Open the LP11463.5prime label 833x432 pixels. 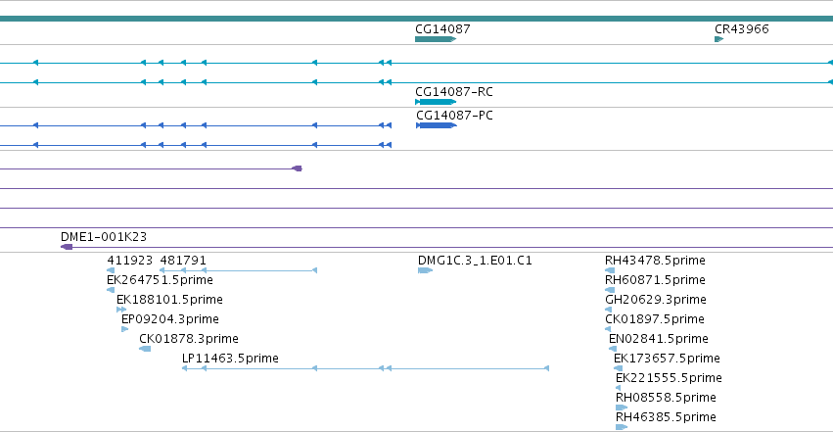[x=230, y=359]
